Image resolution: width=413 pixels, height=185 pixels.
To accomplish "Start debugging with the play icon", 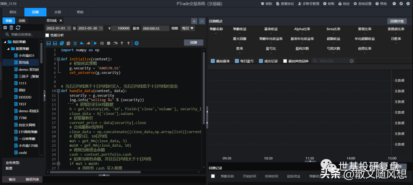I will point(95,43).
